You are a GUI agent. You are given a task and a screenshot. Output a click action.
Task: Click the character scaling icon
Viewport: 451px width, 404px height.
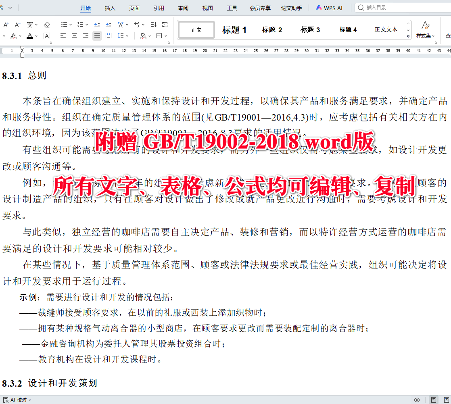[121, 25]
